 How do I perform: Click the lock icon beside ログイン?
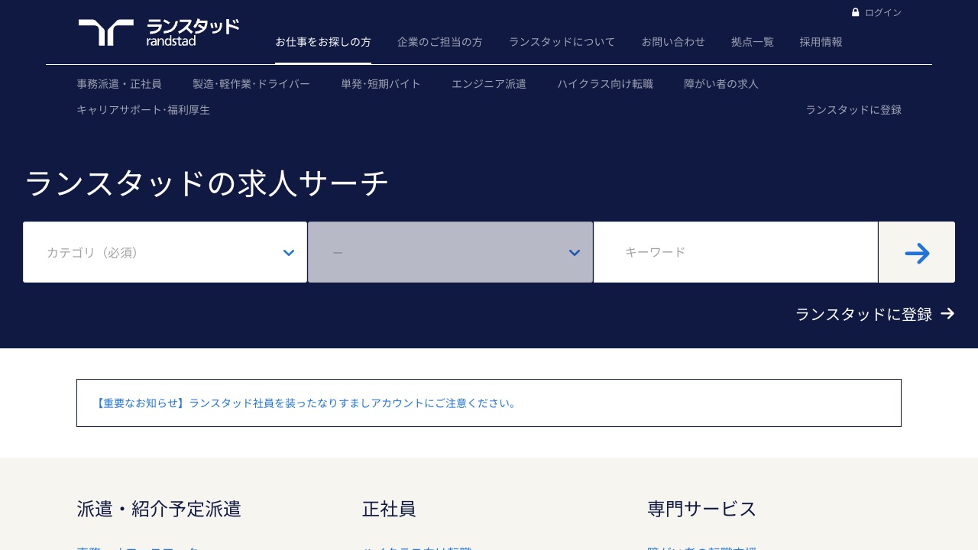(856, 12)
